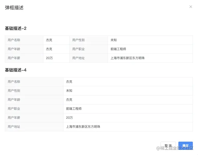Confirm with the blue 确定 button
The width and height of the screenshot is (198, 155).
(x=186, y=146)
